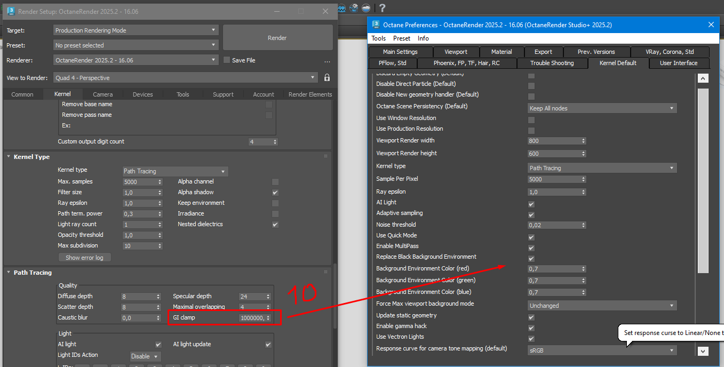Toggle Use Quick Mode checkbox

(x=531, y=237)
